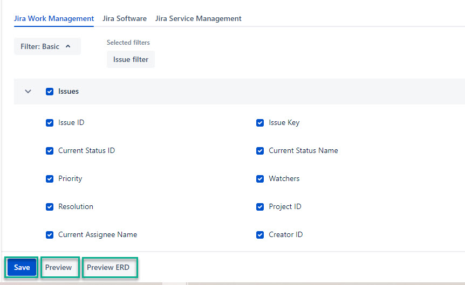Click the Issue filter button
The height and width of the screenshot is (285, 465).
tap(131, 59)
